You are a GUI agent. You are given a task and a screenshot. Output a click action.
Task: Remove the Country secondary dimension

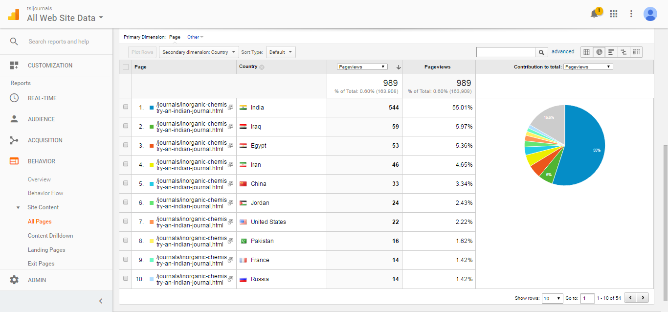pyautogui.click(x=262, y=67)
